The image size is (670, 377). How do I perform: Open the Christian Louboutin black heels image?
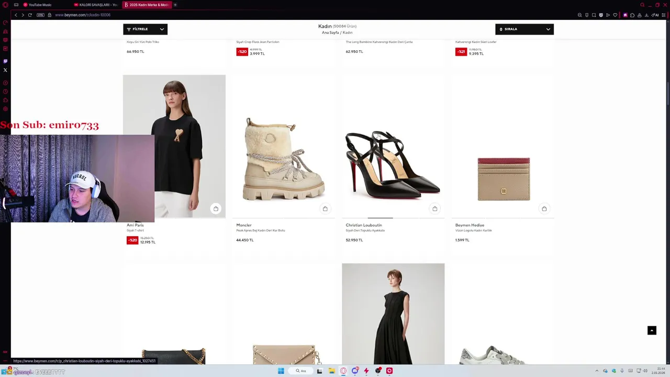pos(393,146)
